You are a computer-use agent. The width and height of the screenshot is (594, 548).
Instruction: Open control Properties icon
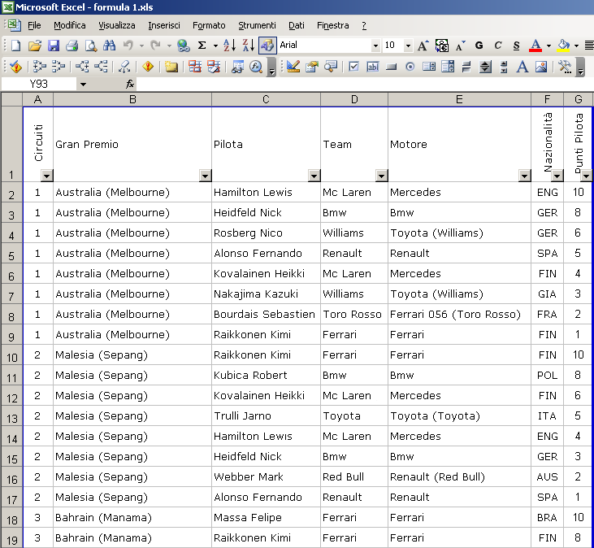click(312, 67)
